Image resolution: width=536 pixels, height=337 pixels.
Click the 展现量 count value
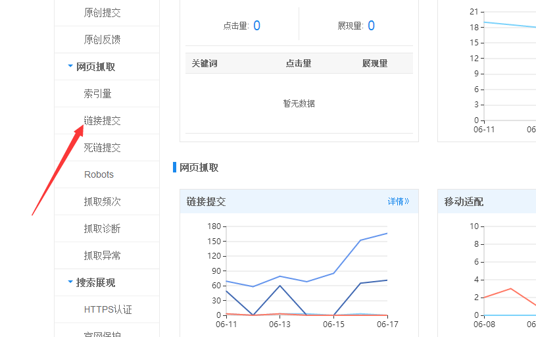371,26
